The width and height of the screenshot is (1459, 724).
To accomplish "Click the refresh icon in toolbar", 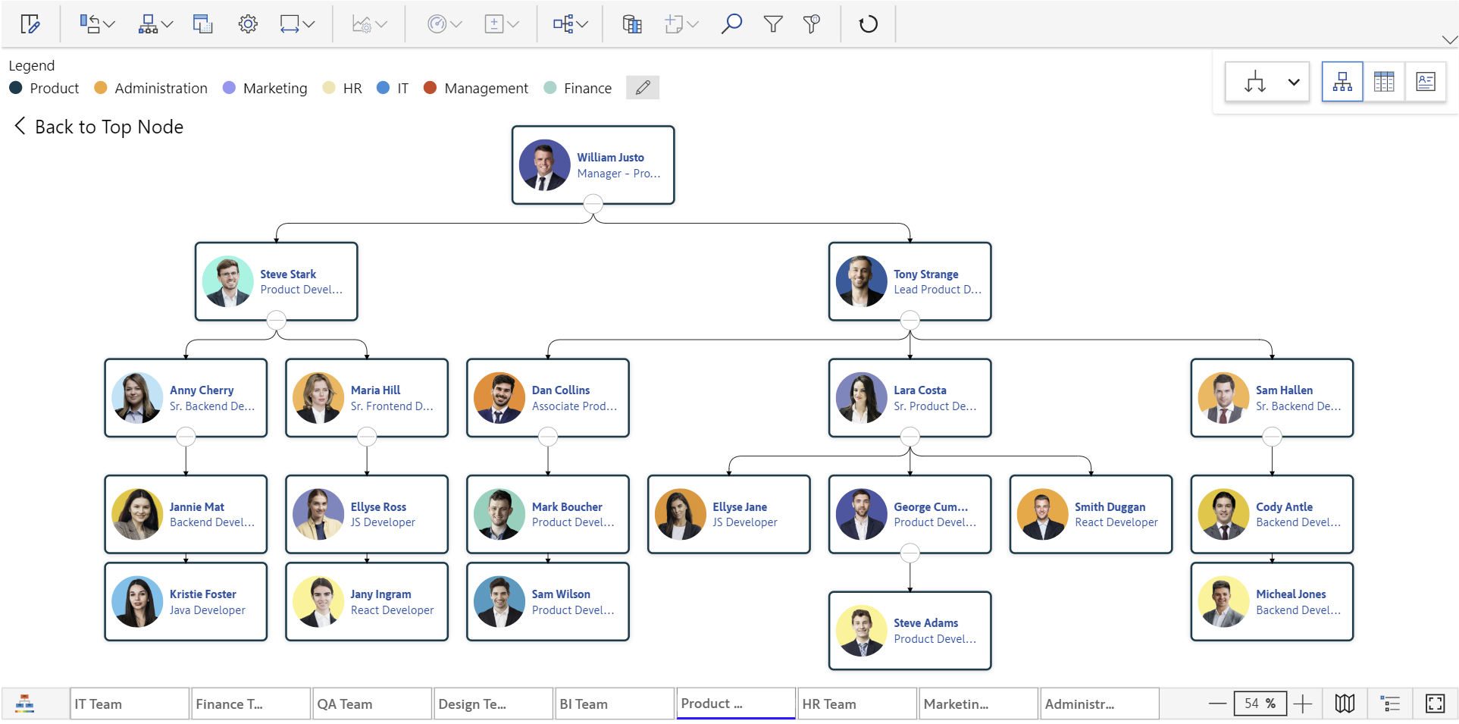I will [868, 24].
